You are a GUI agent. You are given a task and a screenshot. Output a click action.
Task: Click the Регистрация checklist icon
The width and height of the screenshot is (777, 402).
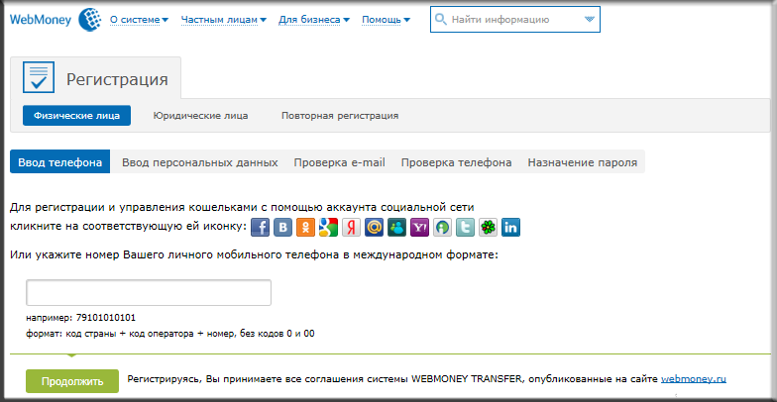click(x=38, y=77)
